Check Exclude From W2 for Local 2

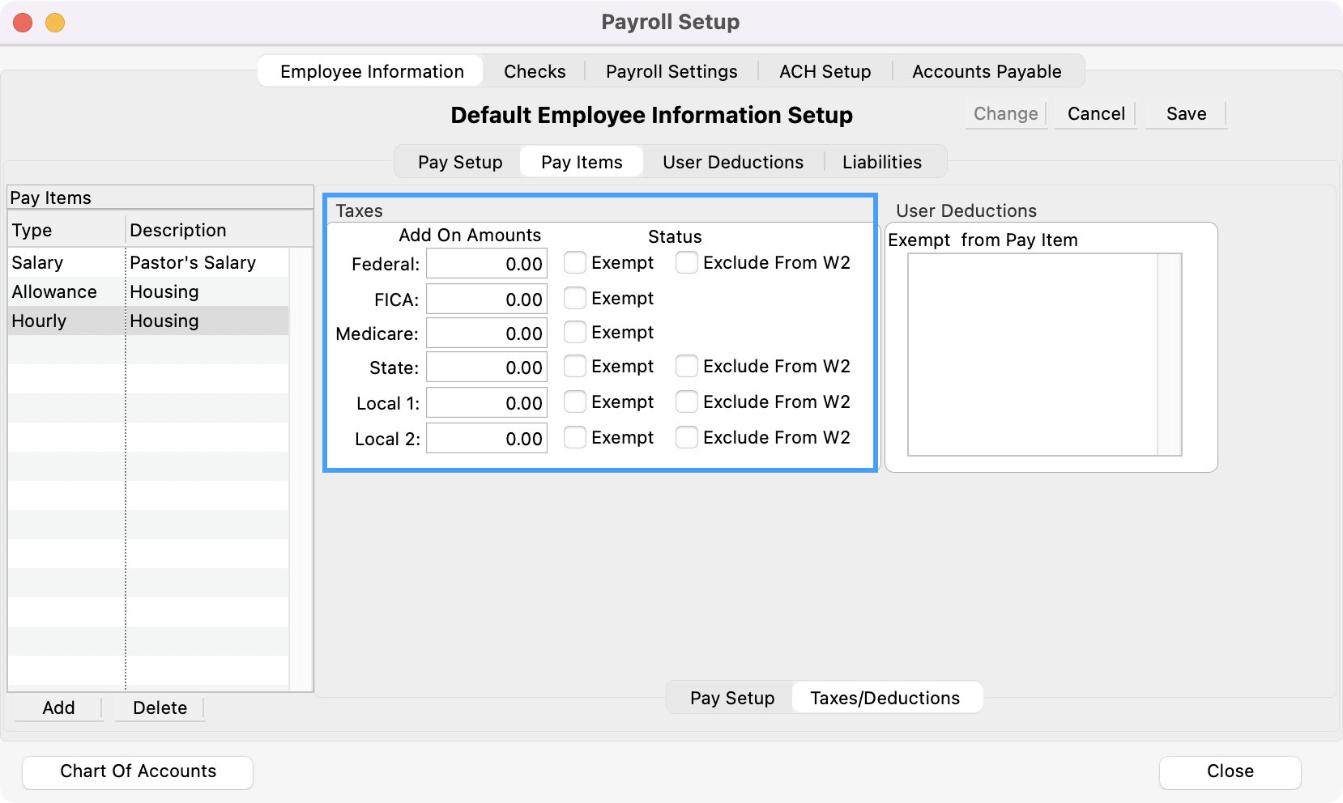[687, 438]
